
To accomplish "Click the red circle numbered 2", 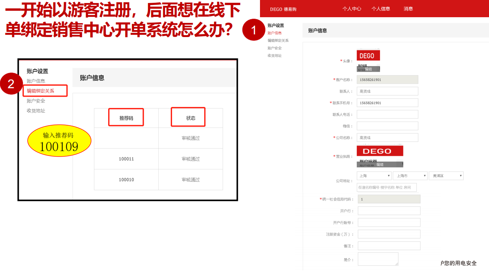I will coord(11,84).
